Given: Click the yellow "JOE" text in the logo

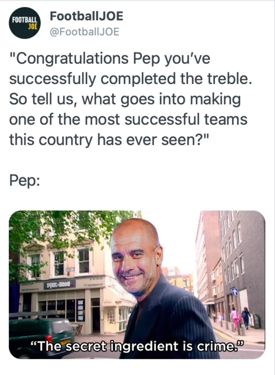Looking at the screenshot, I should [x=32, y=27].
